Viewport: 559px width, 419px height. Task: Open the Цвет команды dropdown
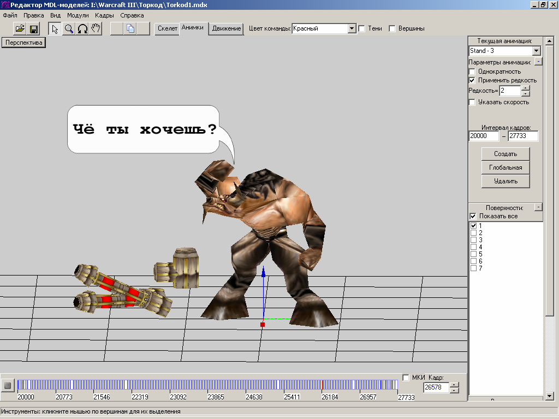tap(352, 28)
